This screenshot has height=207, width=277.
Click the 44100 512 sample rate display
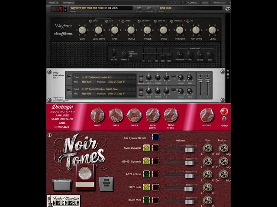pyautogui.click(x=219, y=3)
